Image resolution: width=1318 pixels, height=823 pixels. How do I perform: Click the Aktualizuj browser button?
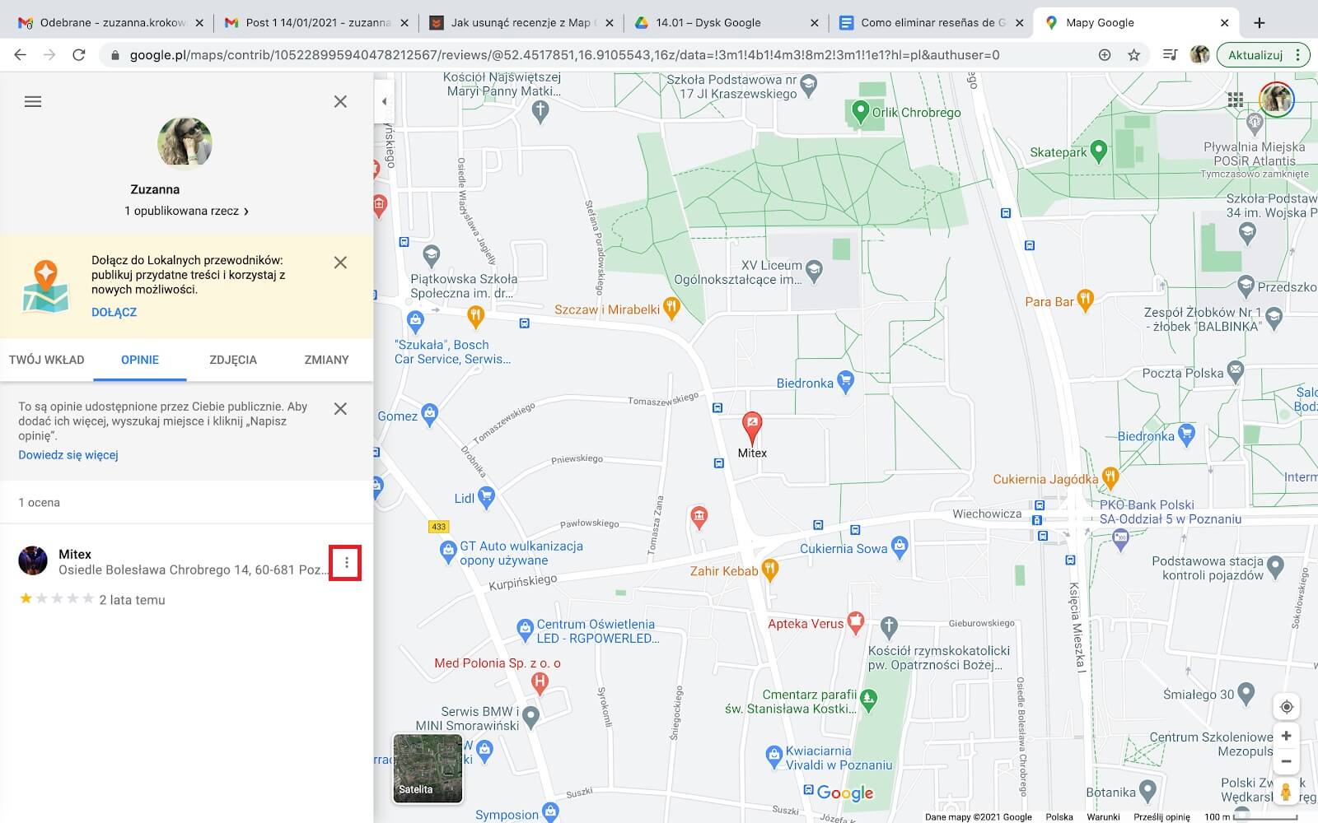pyautogui.click(x=1262, y=55)
